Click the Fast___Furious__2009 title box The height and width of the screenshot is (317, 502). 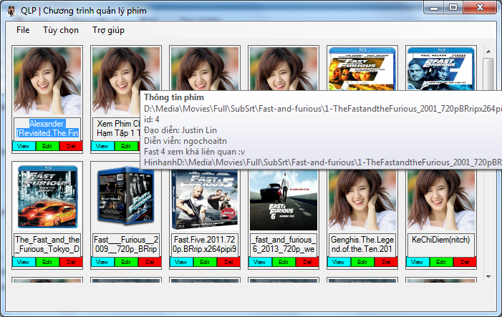coord(126,245)
